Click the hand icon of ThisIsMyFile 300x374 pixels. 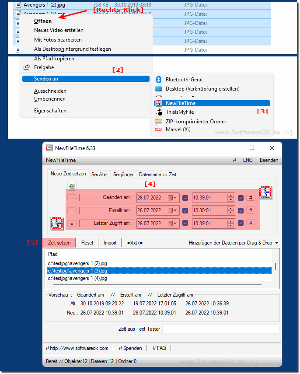(x=159, y=112)
